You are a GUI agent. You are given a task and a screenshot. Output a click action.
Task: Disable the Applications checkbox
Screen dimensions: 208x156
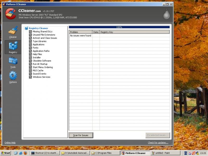coord(30,44)
